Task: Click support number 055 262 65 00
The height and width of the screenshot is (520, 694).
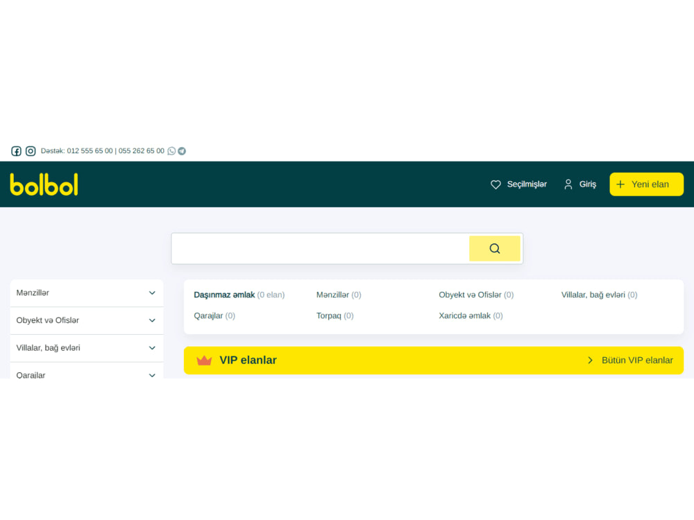Action: coord(141,150)
